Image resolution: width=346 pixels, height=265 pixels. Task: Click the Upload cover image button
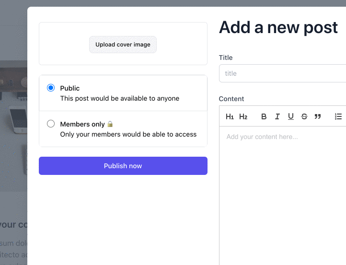point(123,45)
